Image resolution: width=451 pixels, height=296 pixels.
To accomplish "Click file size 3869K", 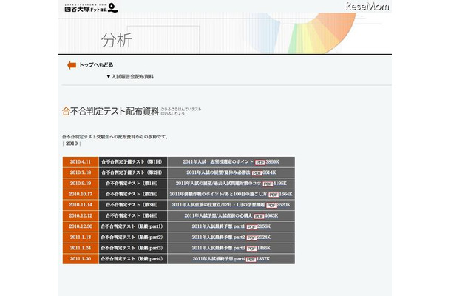I will tap(272, 162).
